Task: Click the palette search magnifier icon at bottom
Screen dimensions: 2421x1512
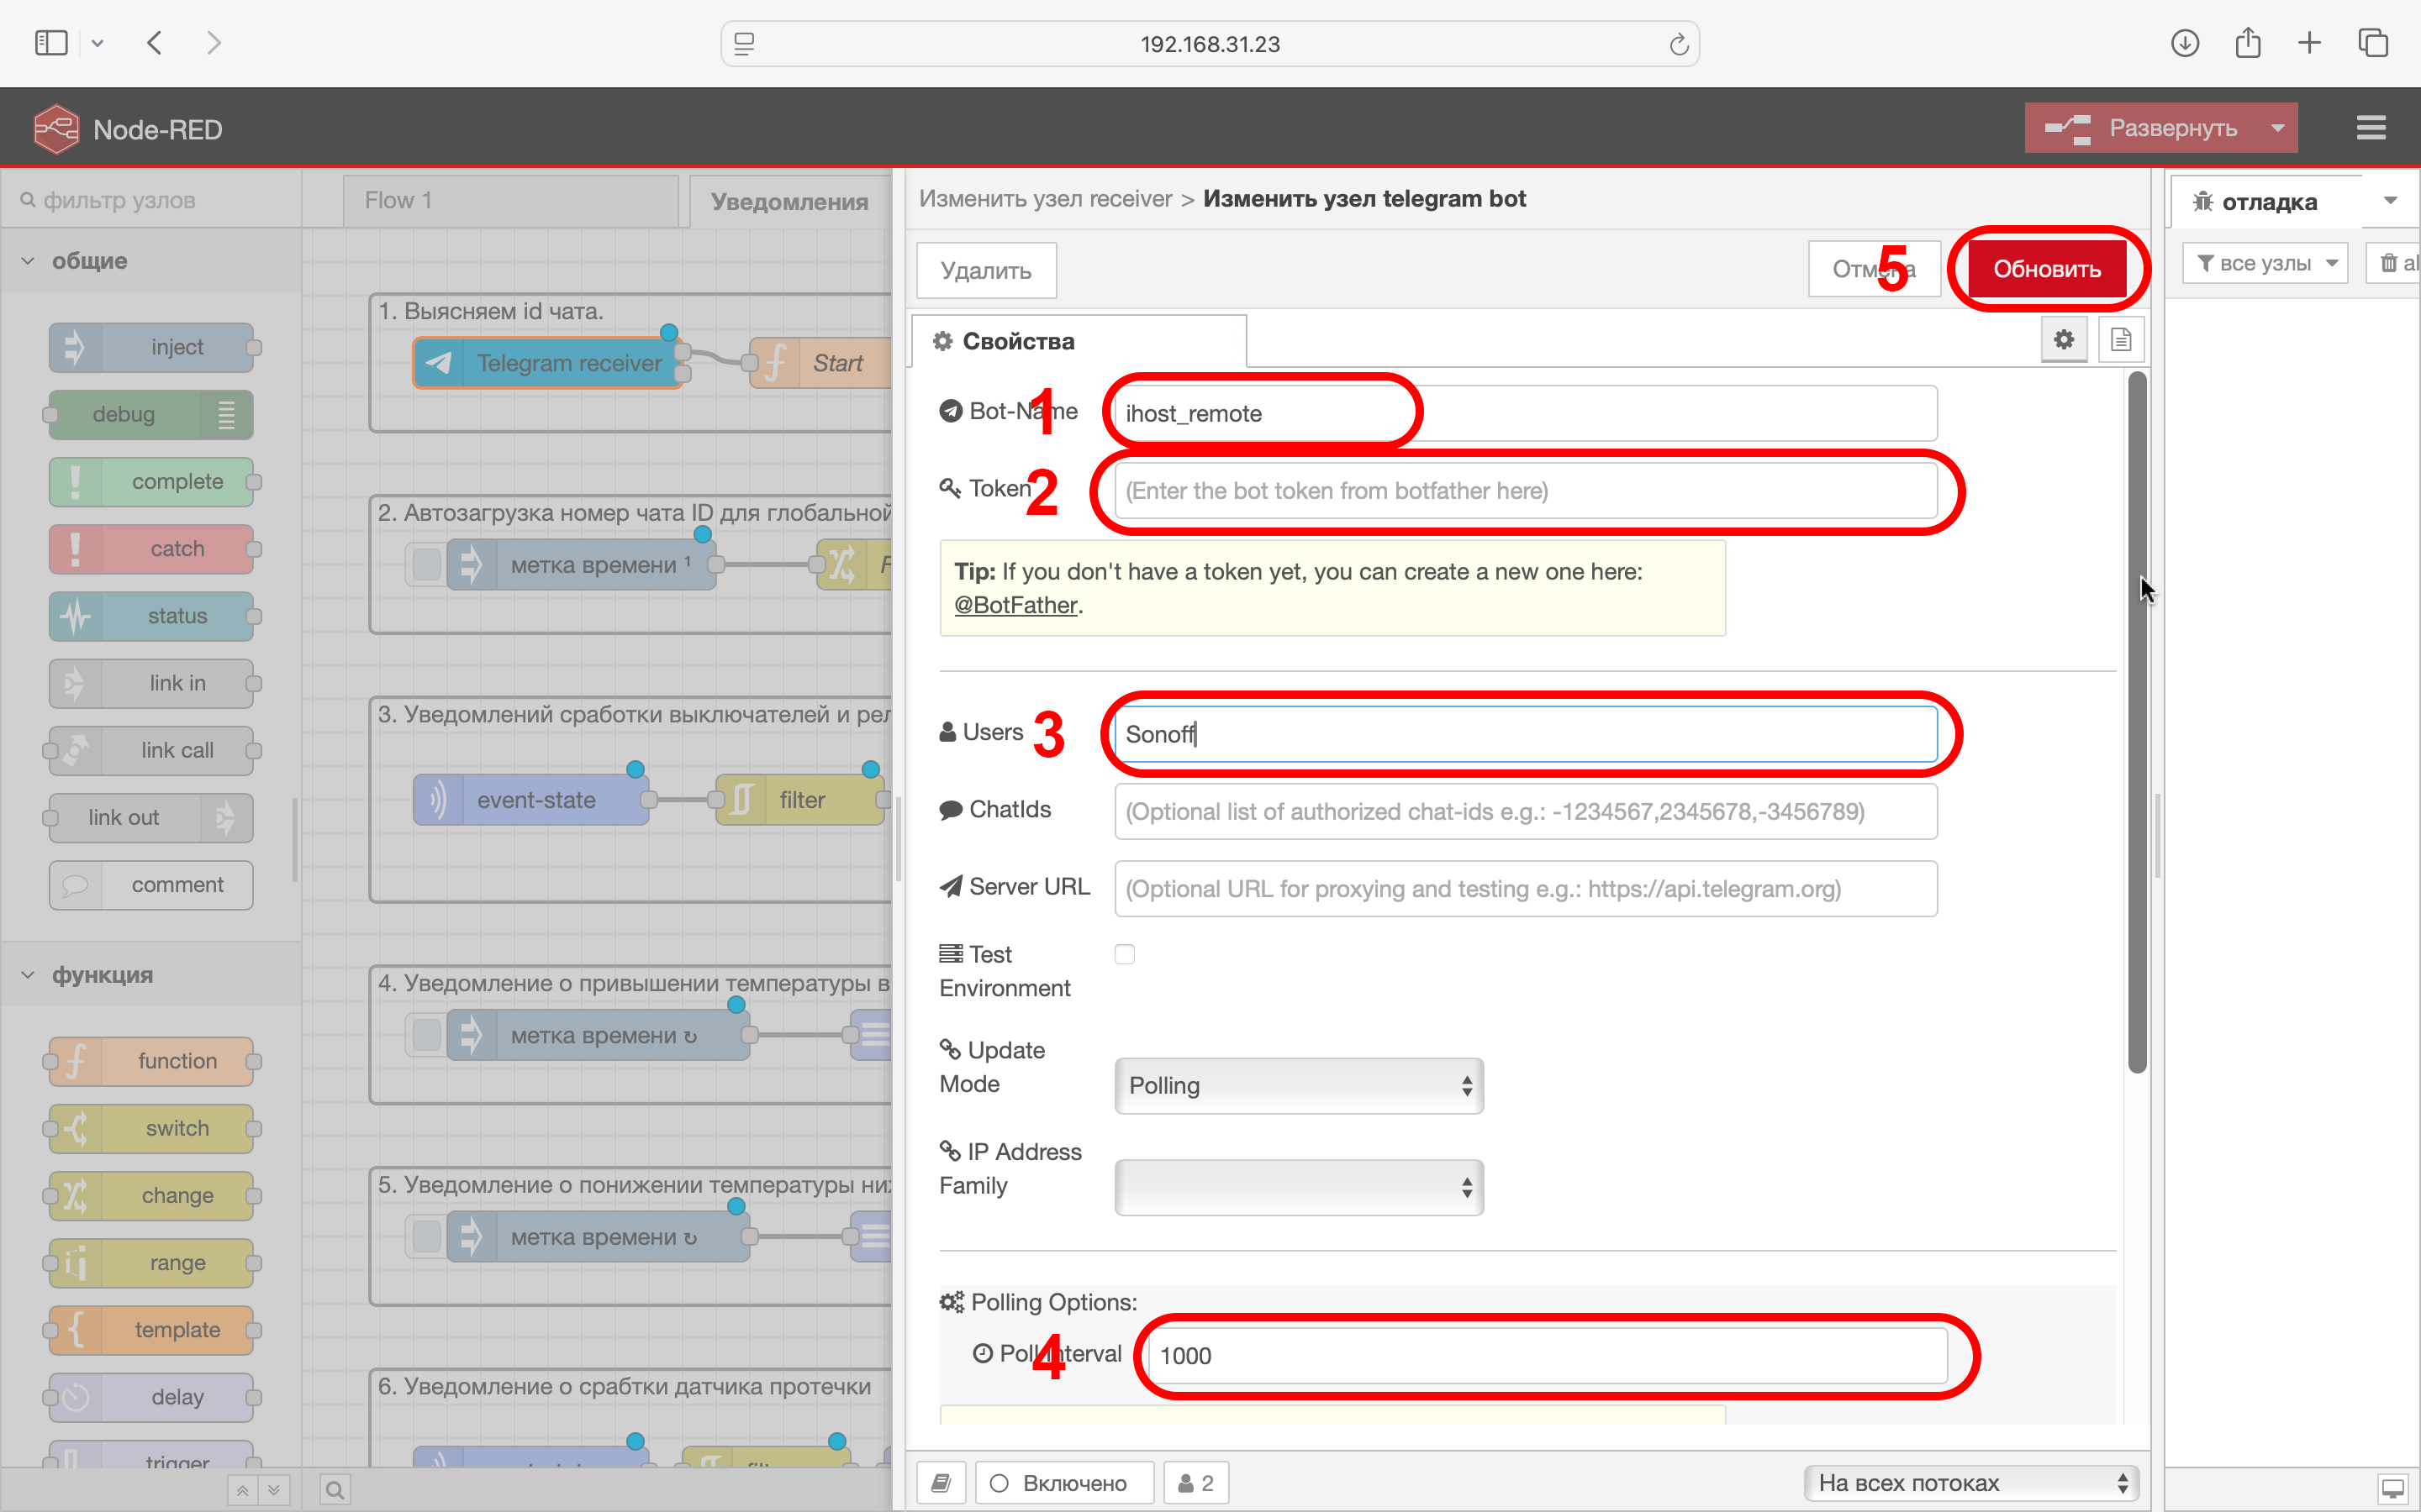Action: click(335, 1490)
